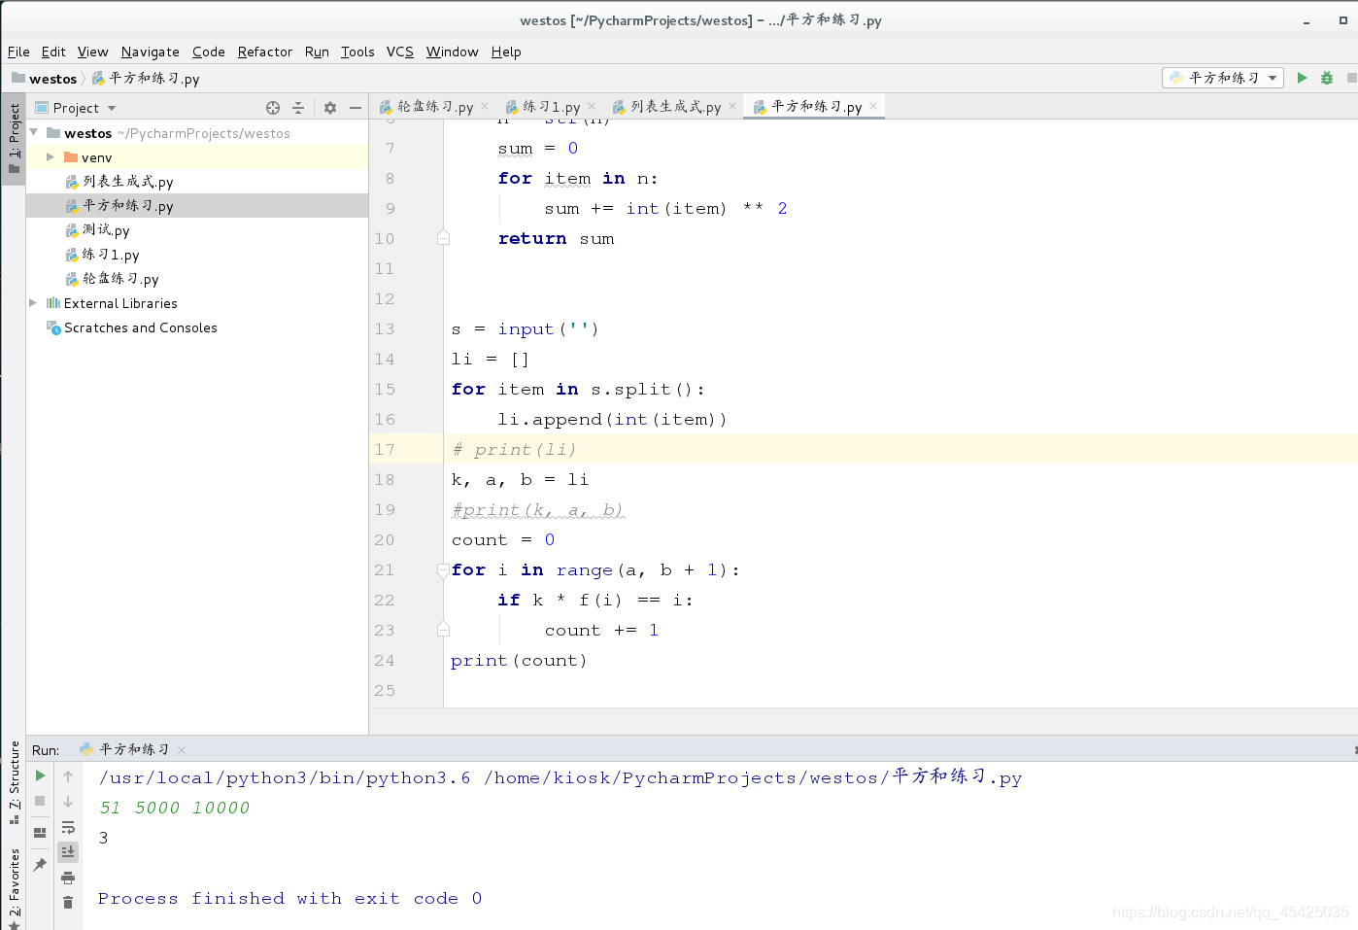The width and height of the screenshot is (1358, 930).
Task: Close the 平方和练习.py editor tab
Action: [873, 106]
